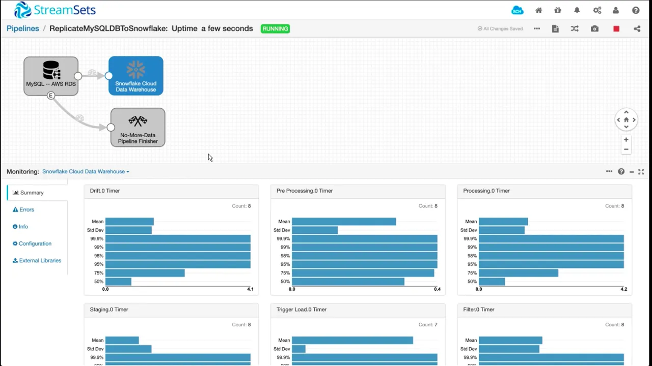Click the Snowflake stage input port

point(108,76)
